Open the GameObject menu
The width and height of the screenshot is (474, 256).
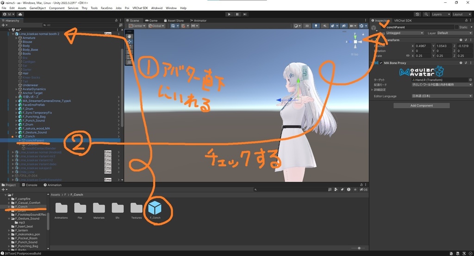point(37,8)
